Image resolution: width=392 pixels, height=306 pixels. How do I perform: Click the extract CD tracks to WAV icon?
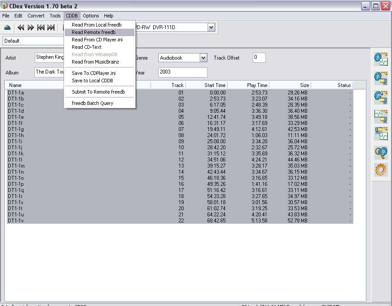pos(381,59)
